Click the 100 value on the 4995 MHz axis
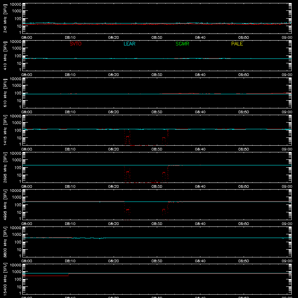The width and height of the screenshot is (298, 298). click(x=18, y=205)
